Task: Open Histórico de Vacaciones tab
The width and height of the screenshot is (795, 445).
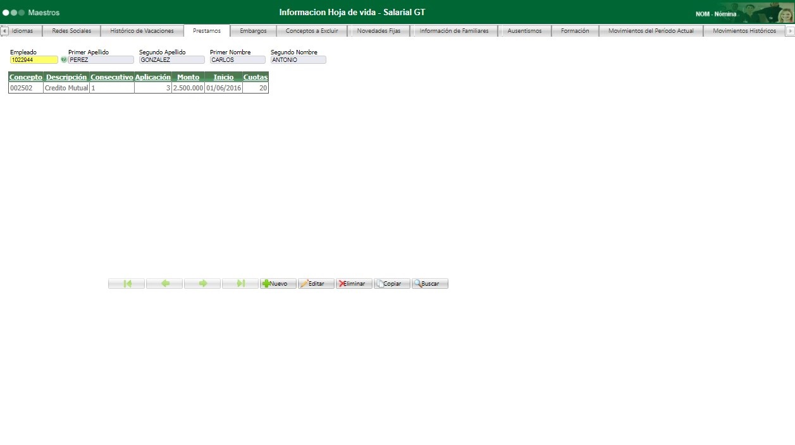Action: 142,30
